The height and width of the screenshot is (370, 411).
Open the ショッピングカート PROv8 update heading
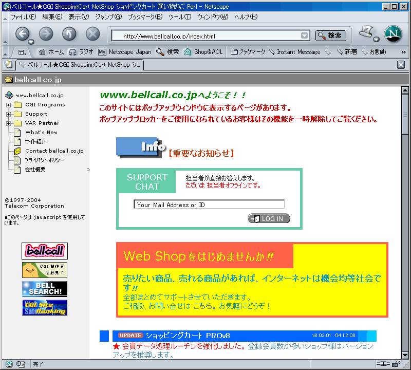(x=188, y=336)
